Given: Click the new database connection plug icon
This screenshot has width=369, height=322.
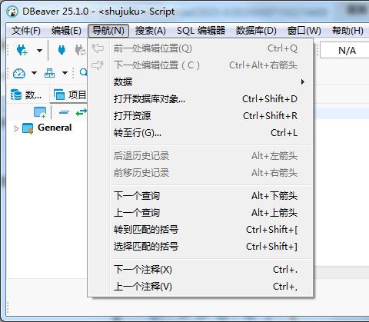Looking at the screenshot, I should coord(22,50).
